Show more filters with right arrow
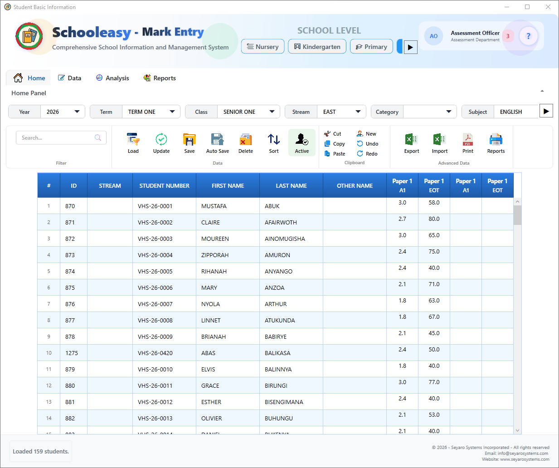Image resolution: width=559 pixels, height=468 pixels. click(546, 111)
